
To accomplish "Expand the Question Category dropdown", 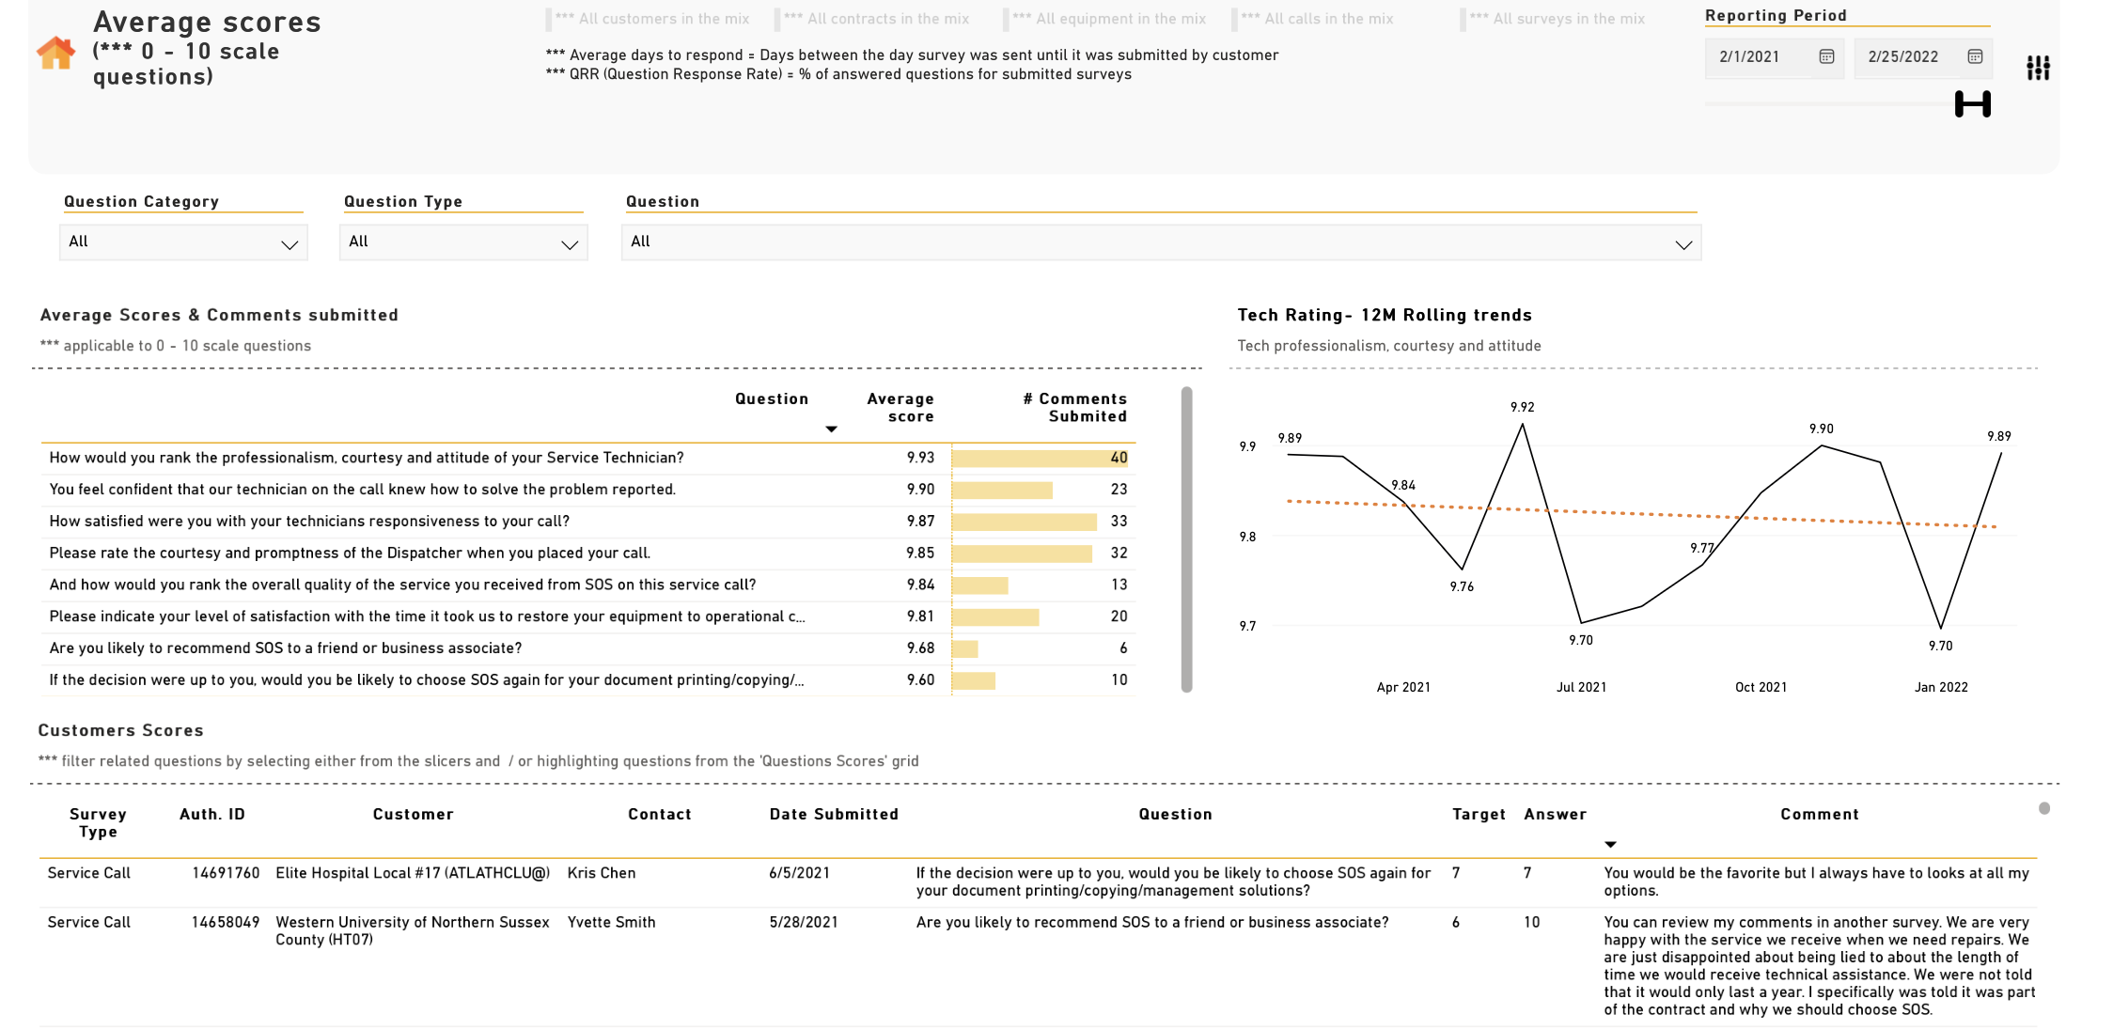I will (183, 242).
